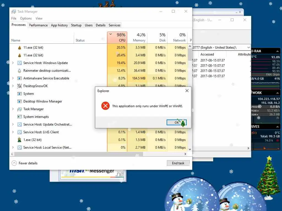Screen dimensions: 282x211
Task: Click the Update Orchestrator gear icon
Action: pos(20,124)
